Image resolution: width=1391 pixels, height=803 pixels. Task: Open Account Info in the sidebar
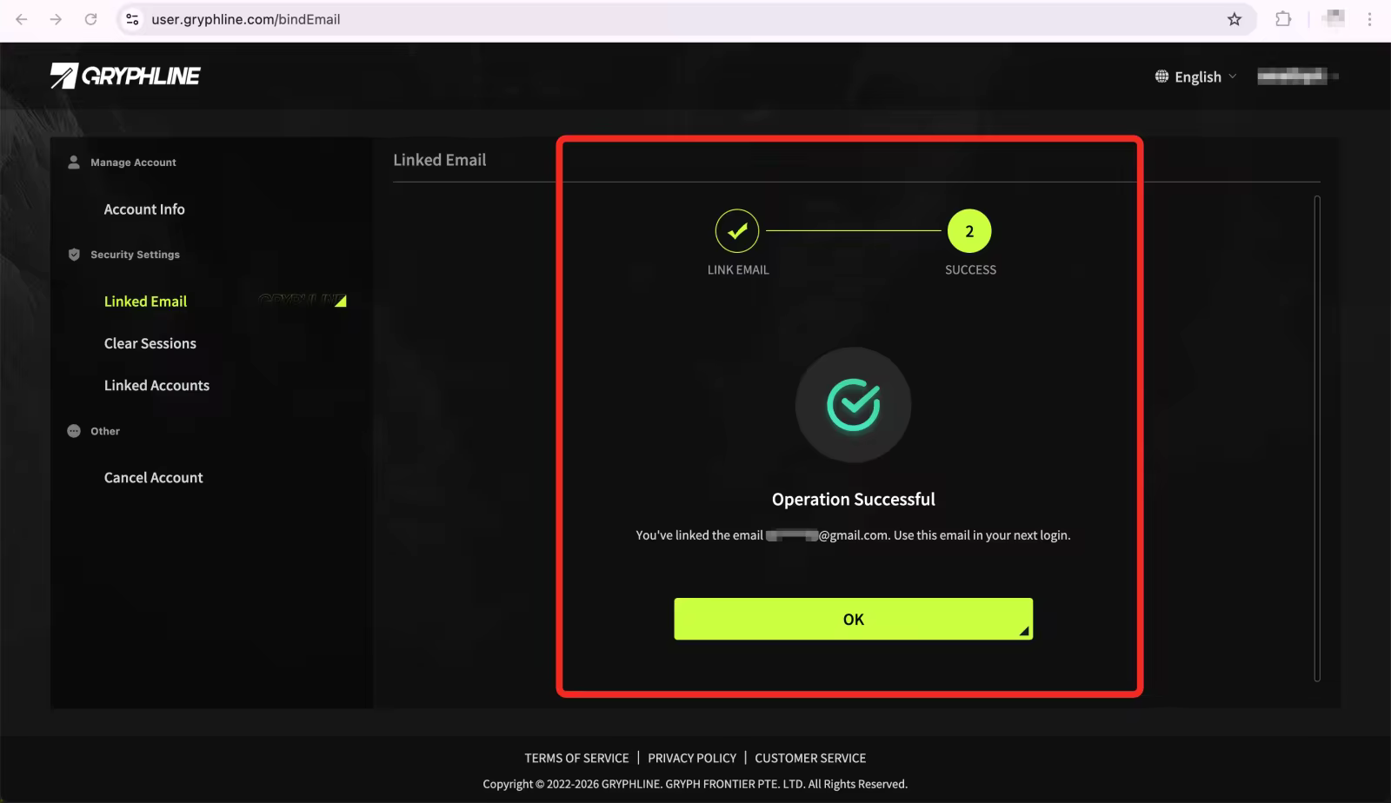tap(144, 209)
